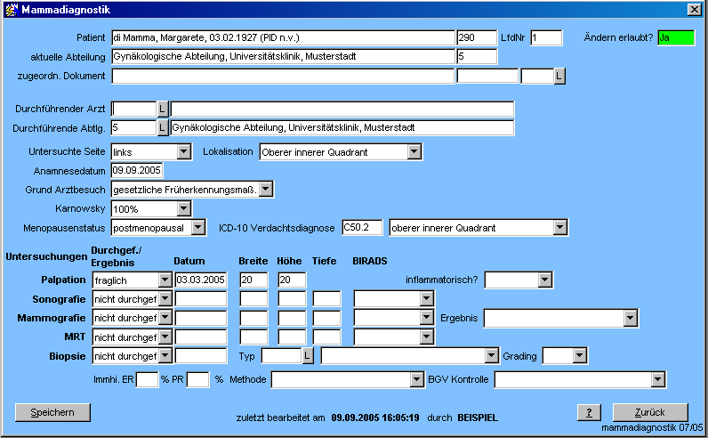Expand the Menopausenstatus dropdown
The height and width of the screenshot is (438, 708).
point(202,228)
